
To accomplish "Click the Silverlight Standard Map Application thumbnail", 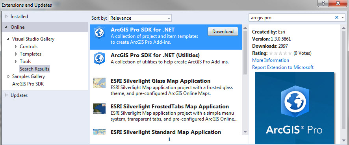I will click(x=99, y=132).
